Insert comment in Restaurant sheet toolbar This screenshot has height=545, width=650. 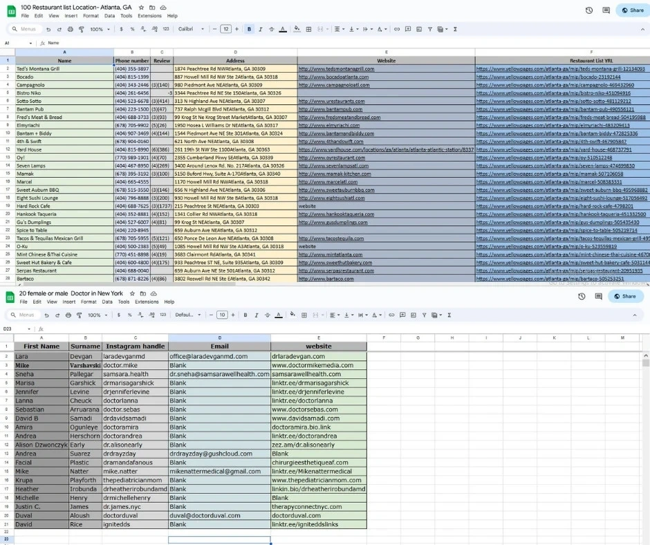[x=408, y=29]
